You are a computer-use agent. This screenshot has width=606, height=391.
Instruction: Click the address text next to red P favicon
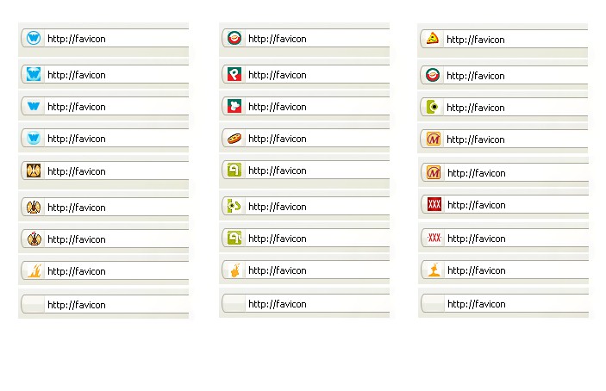277,75
